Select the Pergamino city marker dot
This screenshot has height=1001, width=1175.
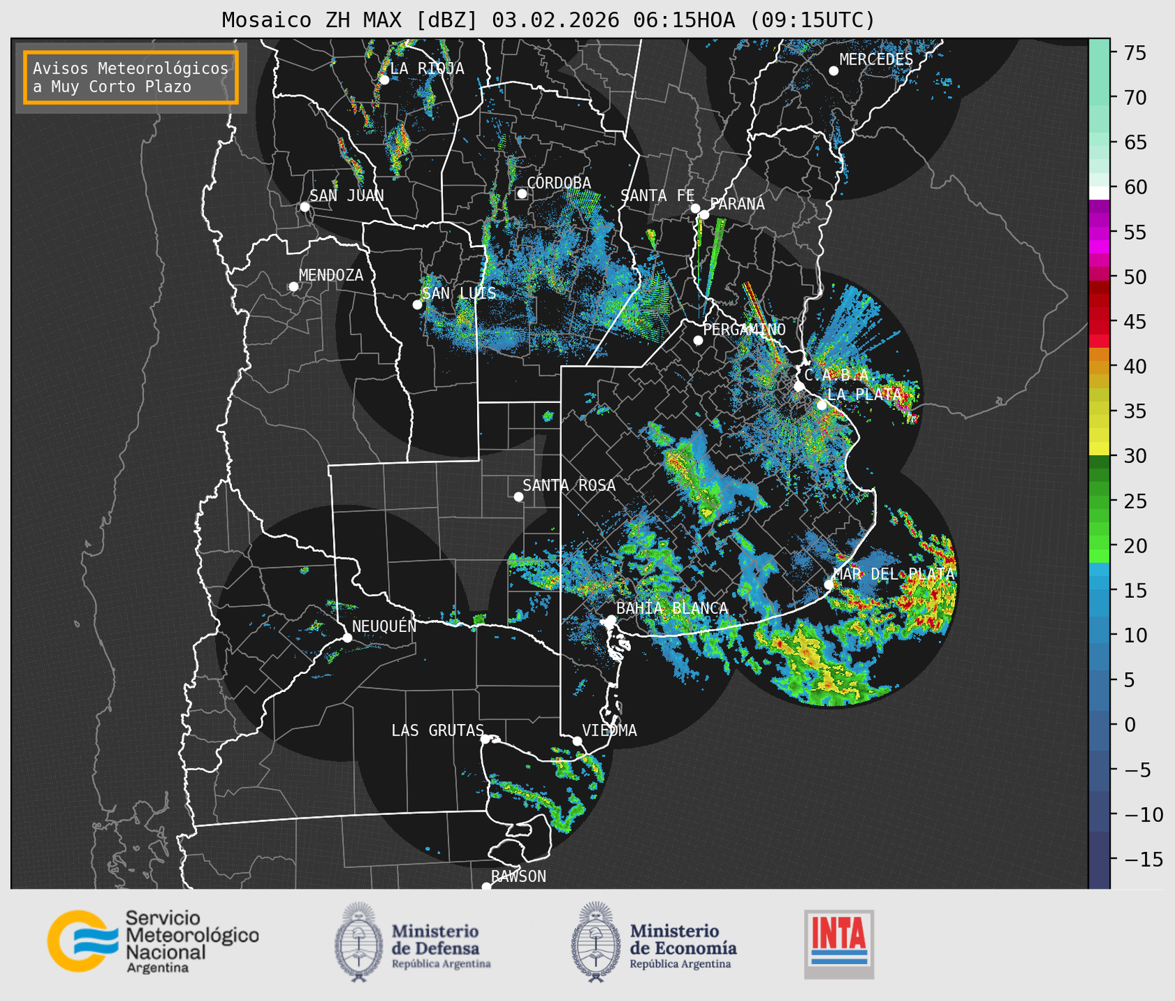[x=698, y=340]
